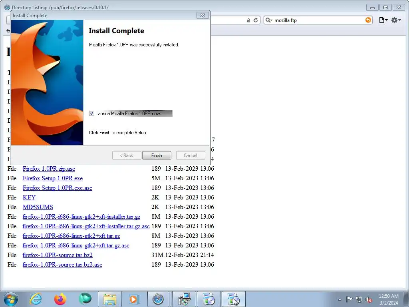The height and width of the screenshot is (307, 409).
Task: Click the date 12-Feb-2023 21:14
Action: click(x=190, y=255)
